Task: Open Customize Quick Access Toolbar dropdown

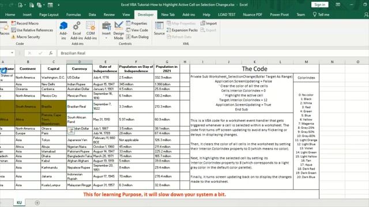Action: [x=59, y=5]
